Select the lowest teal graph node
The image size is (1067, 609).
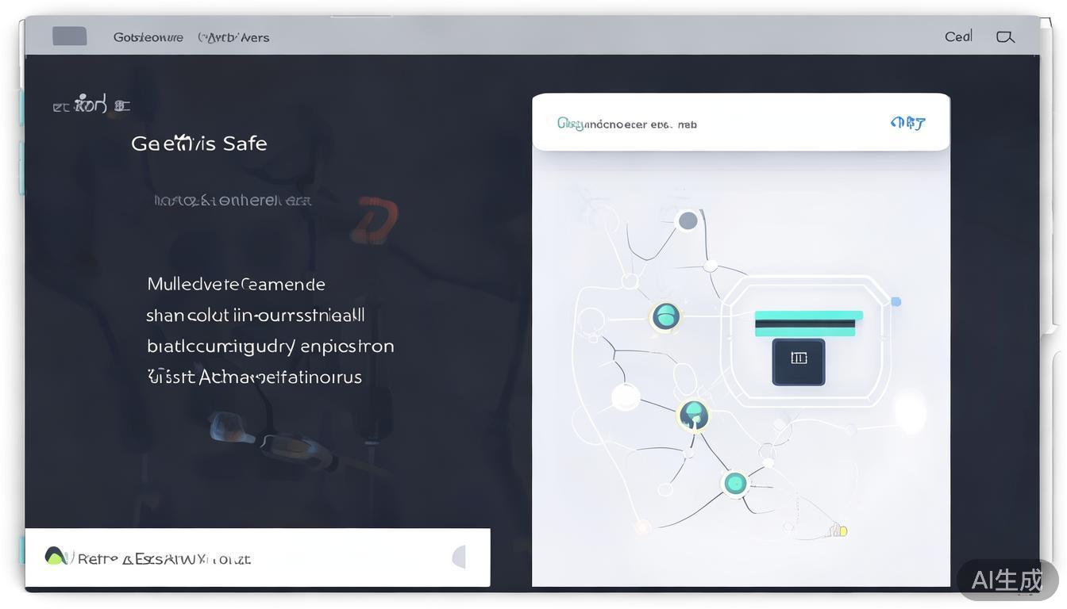tap(735, 483)
